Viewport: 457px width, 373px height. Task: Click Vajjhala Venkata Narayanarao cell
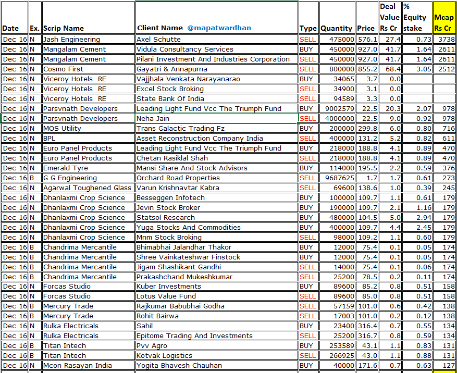217,79
